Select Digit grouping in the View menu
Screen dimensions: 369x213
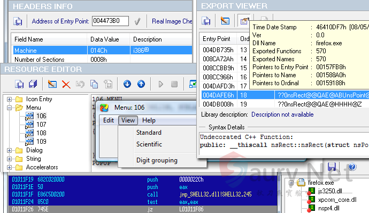pyautogui.click(x=157, y=160)
